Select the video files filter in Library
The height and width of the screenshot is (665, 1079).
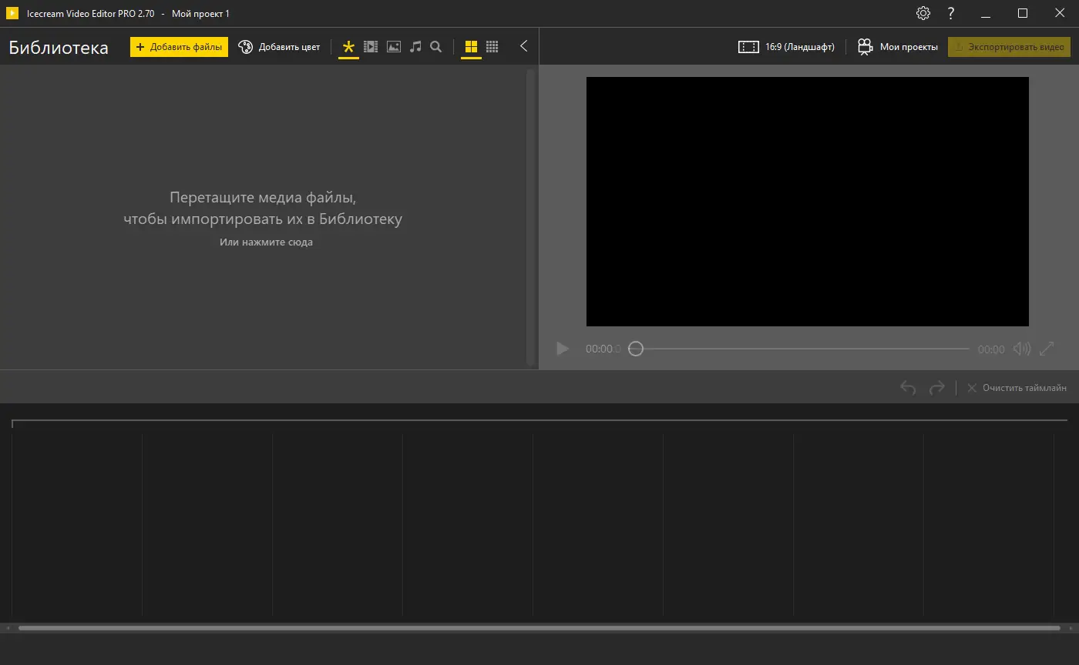[x=371, y=46]
